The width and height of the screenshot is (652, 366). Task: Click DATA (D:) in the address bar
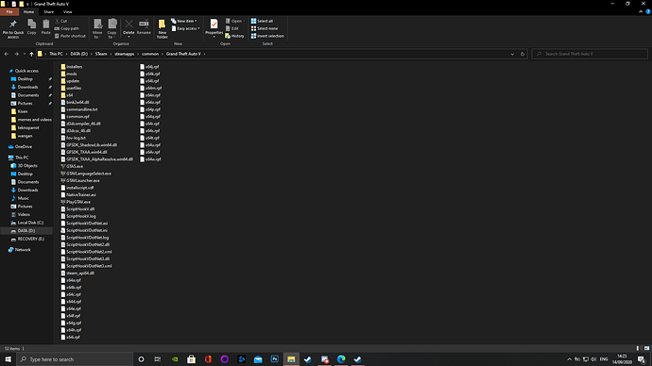79,54
